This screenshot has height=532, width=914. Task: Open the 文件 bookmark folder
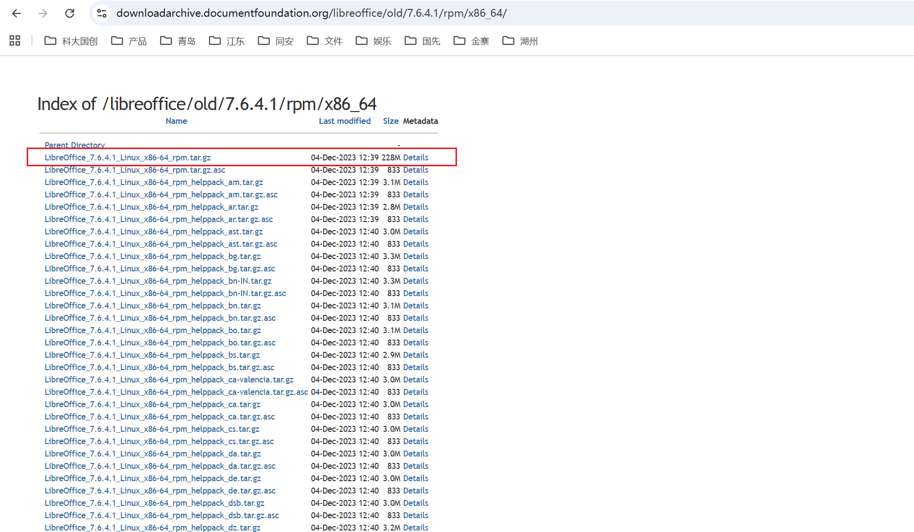click(325, 41)
